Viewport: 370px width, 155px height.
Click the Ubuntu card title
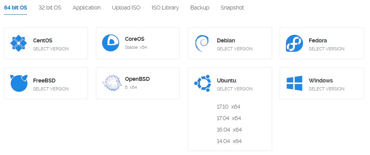point(226,81)
